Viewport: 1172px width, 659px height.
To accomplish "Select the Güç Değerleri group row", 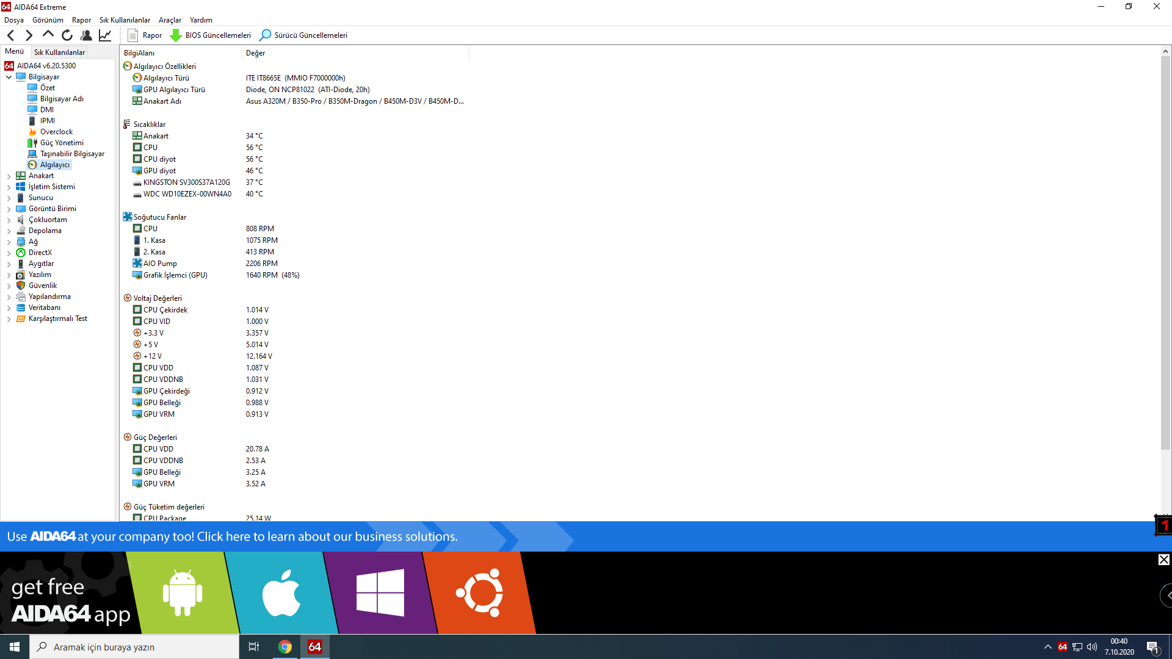I will pos(155,438).
